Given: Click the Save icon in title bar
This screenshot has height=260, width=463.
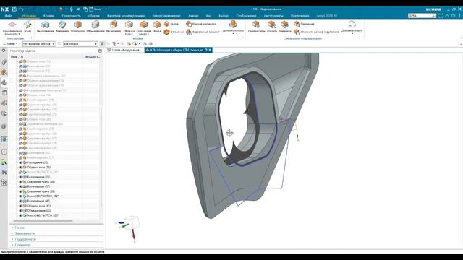Looking at the screenshot, I should [14, 9].
